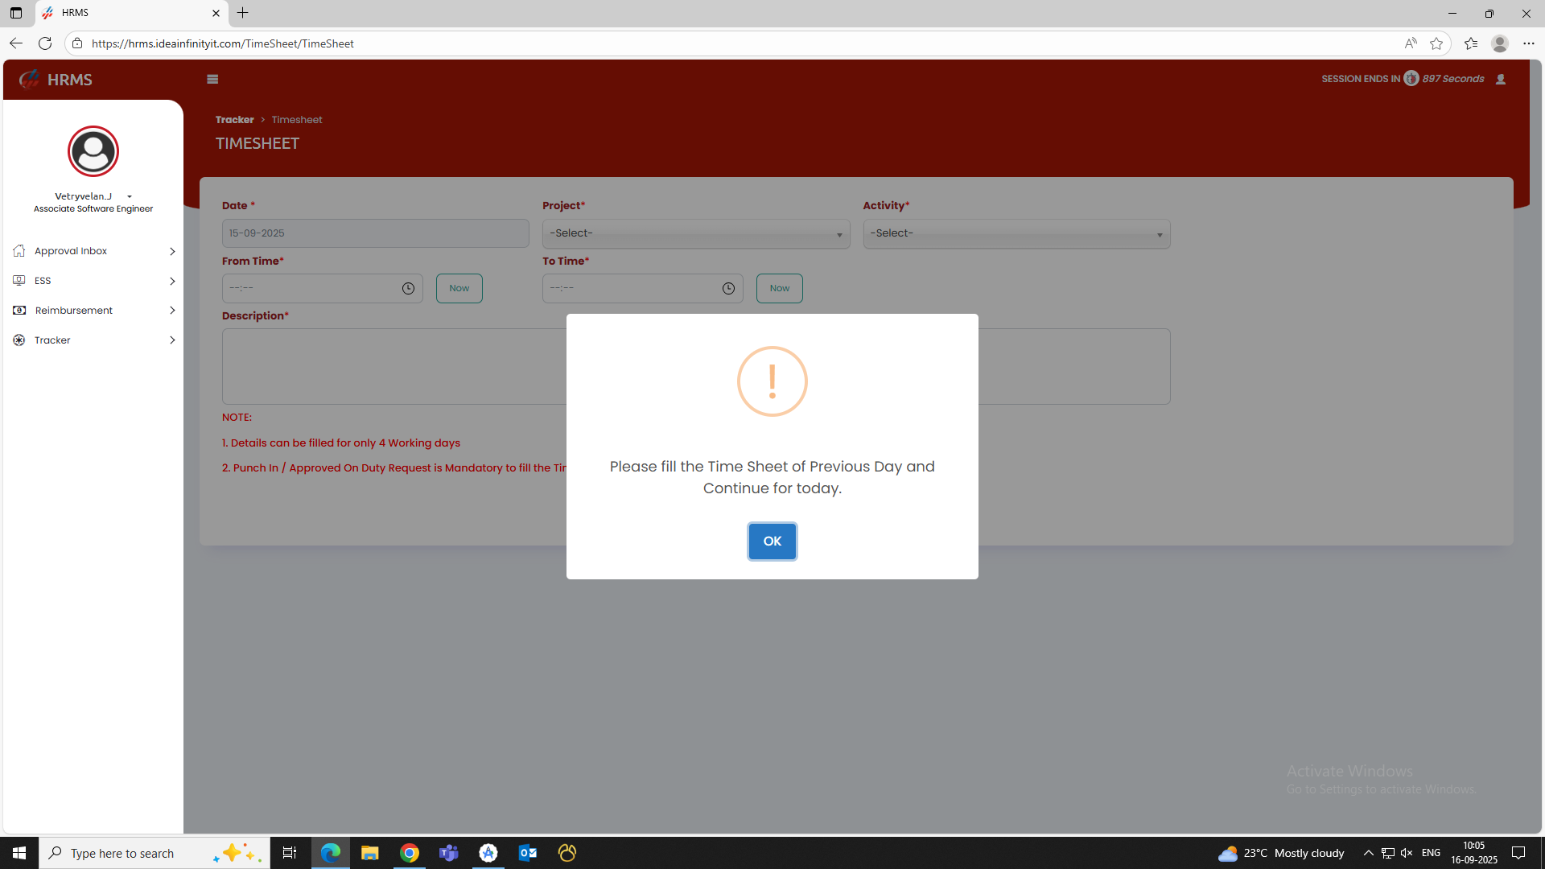Screen dimensions: 1545x869
Task: Click the clock icon in To Time field
Action: (728, 288)
